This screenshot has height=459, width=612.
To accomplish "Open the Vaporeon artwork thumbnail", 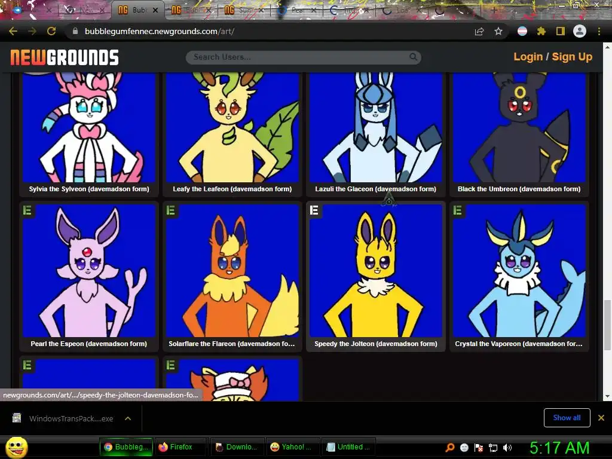I will click(519, 271).
